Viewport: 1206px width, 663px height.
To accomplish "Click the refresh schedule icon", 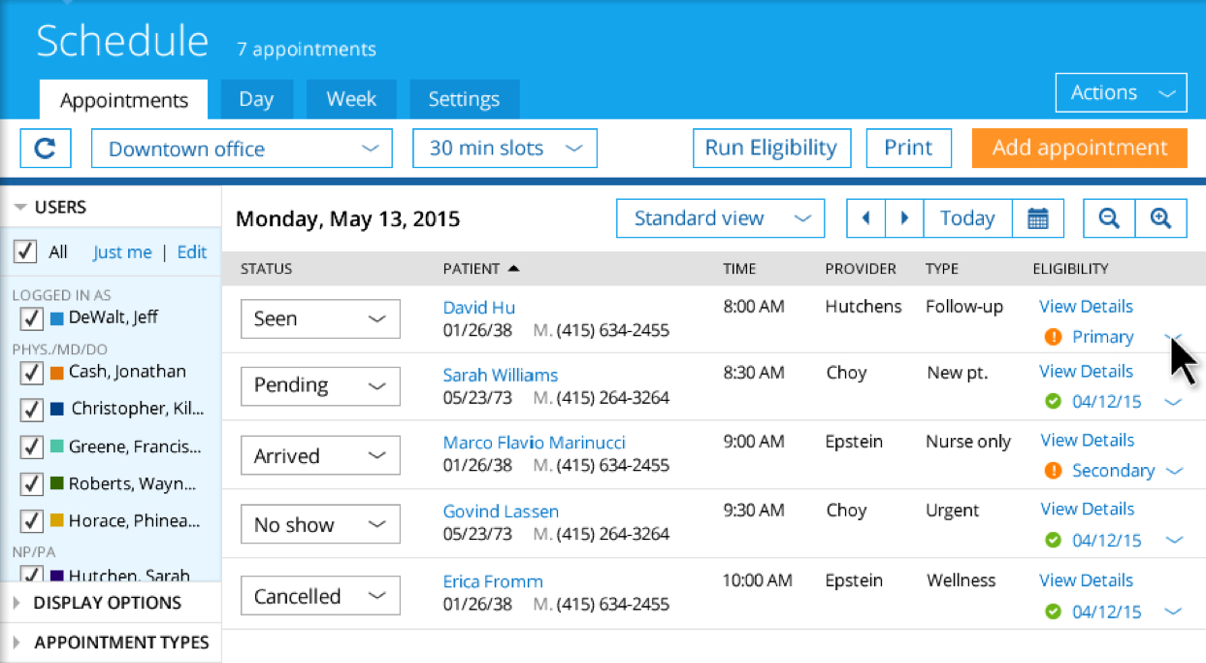I will click(45, 149).
